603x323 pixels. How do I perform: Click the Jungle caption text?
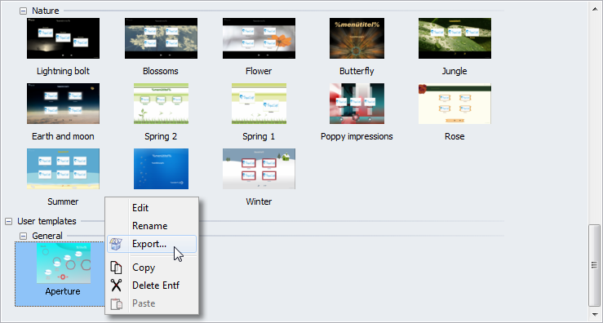click(x=454, y=71)
